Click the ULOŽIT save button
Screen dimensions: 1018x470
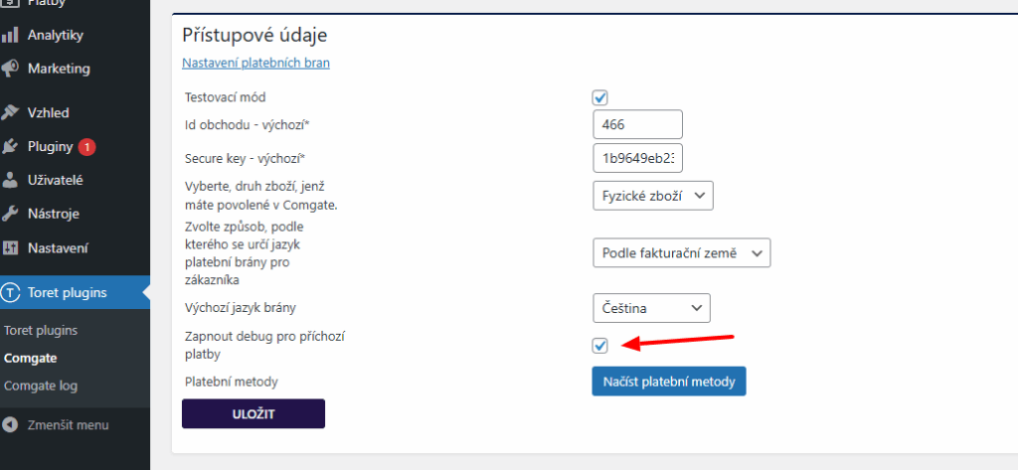(254, 414)
